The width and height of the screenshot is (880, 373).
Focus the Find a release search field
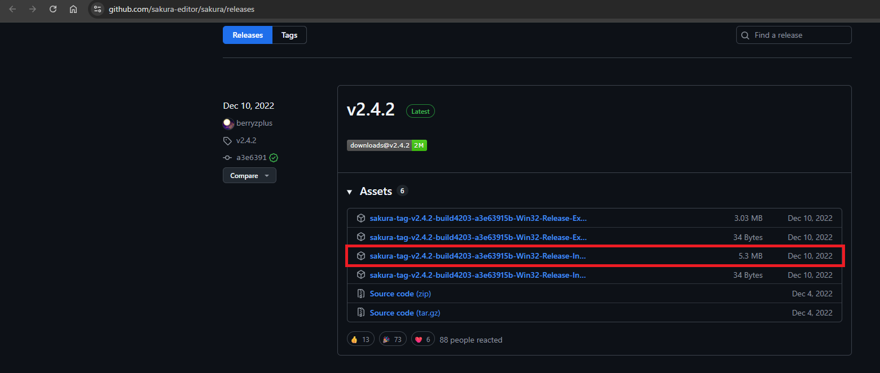point(799,35)
